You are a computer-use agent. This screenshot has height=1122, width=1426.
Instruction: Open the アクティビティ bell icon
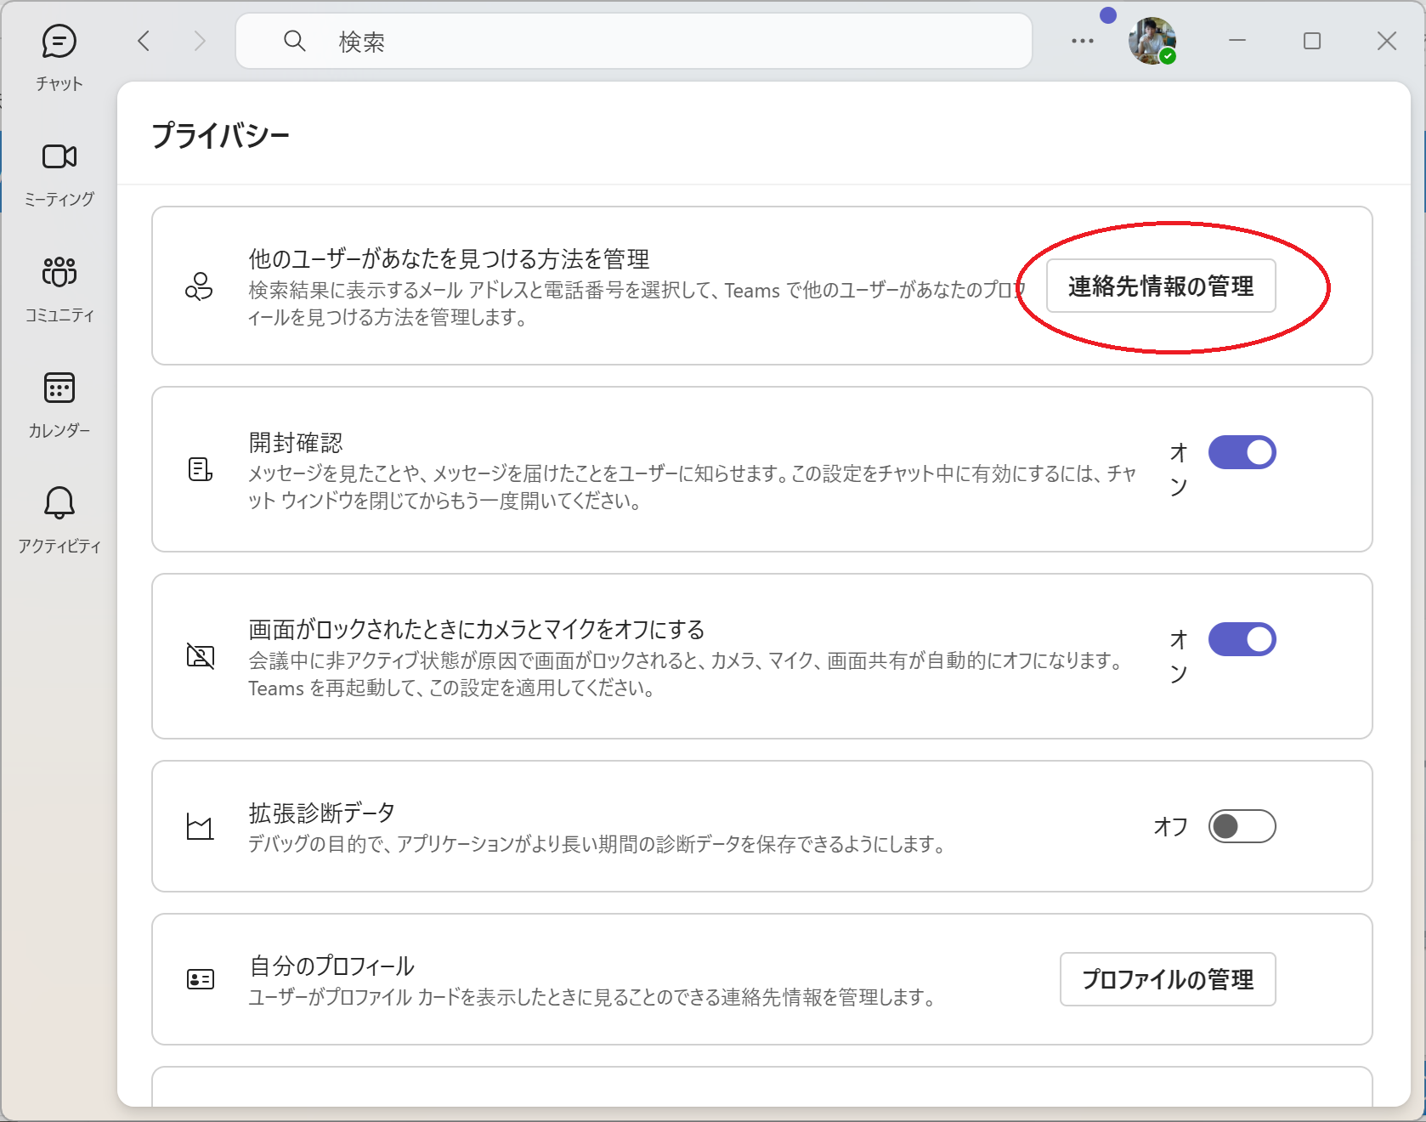[59, 503]
